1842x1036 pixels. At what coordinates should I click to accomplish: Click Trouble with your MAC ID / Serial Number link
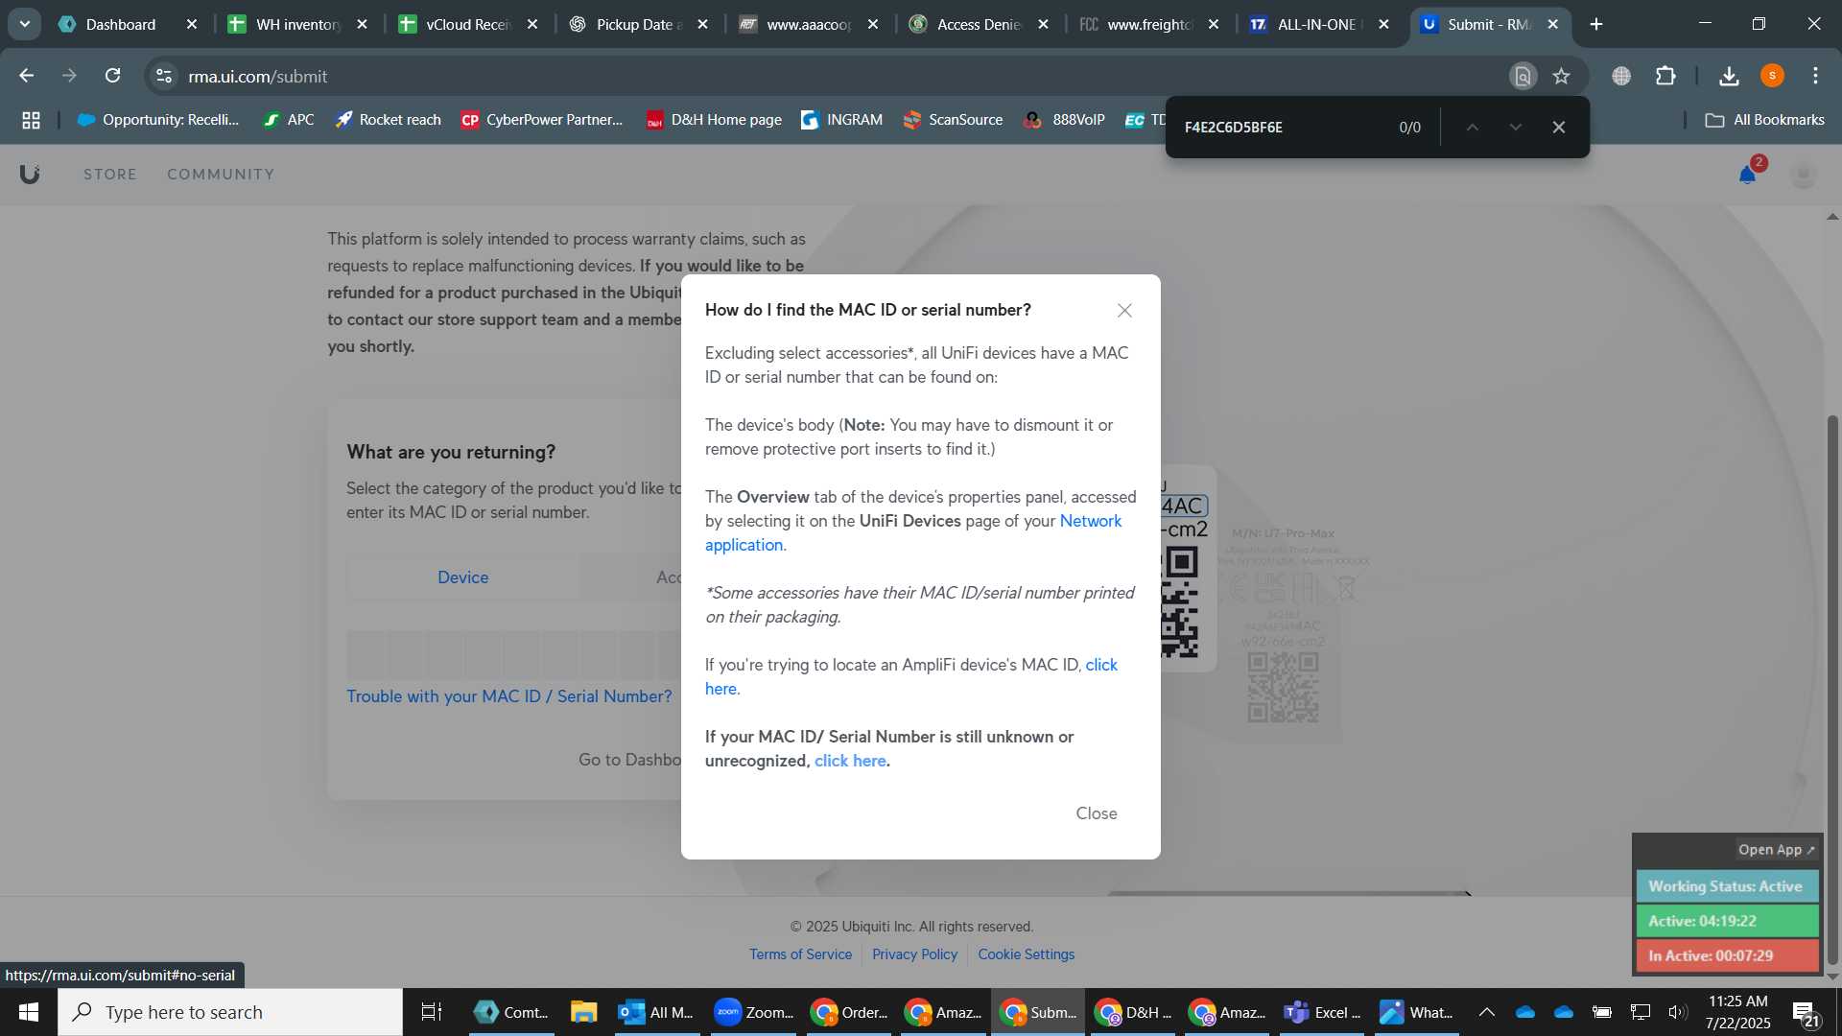(x=509, y=696)
